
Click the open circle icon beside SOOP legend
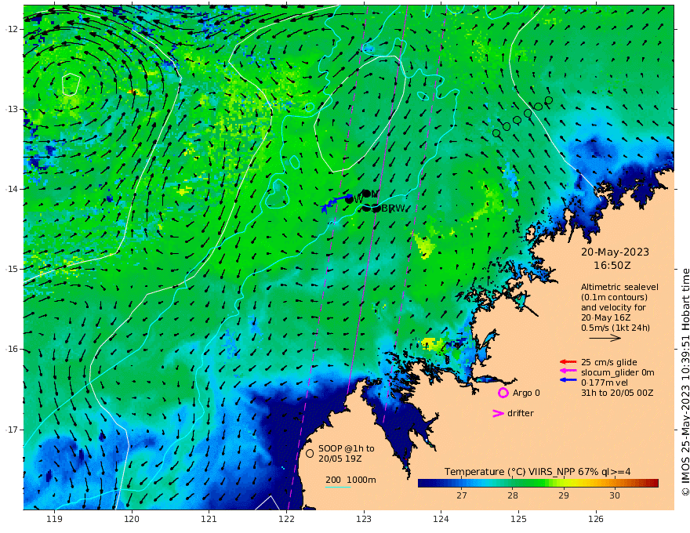point(310,453)
